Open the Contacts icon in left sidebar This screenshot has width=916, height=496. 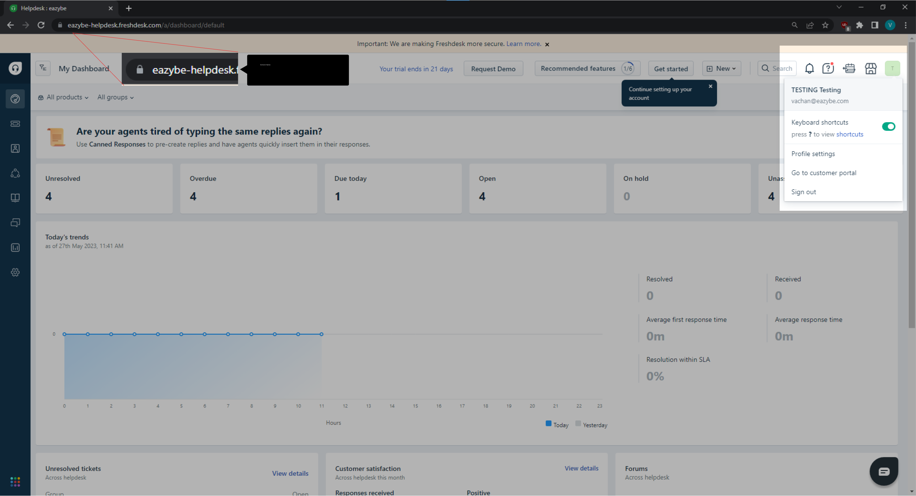click(15, 148)
